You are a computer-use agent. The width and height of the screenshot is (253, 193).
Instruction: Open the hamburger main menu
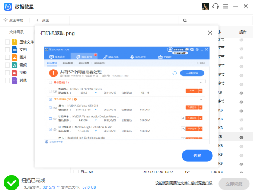(x=225, y=6)
